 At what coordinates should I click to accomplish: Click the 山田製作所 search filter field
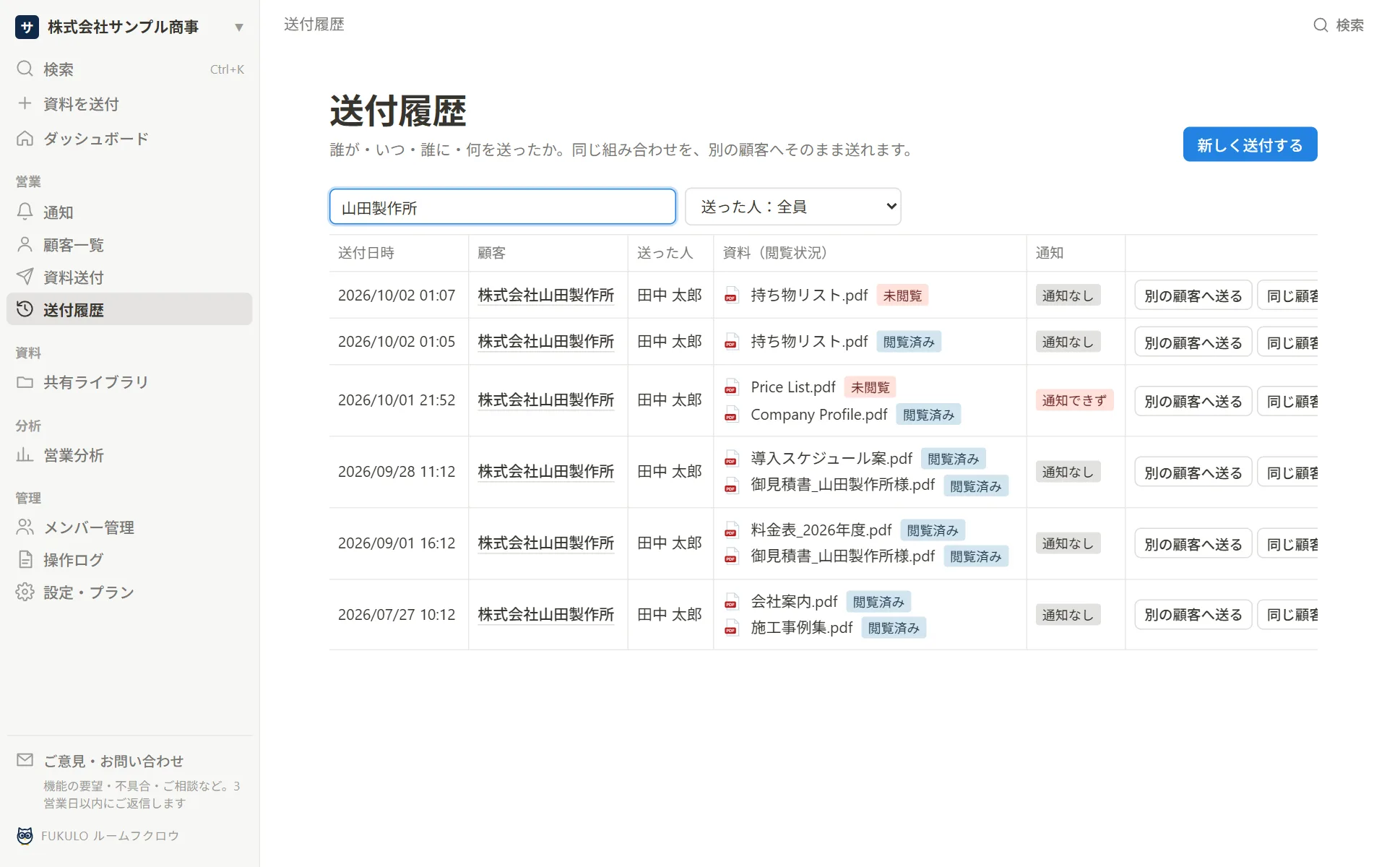tap(502, 207)
